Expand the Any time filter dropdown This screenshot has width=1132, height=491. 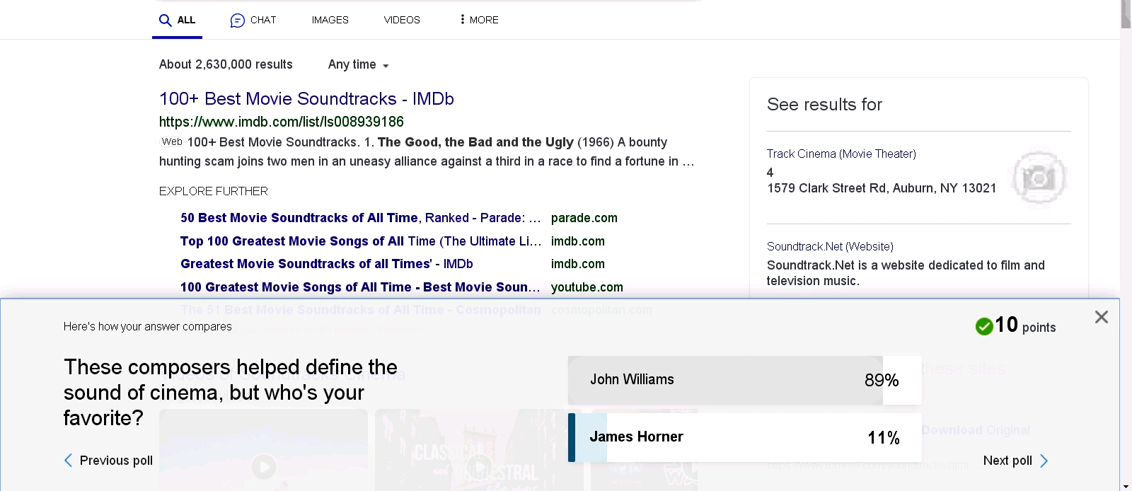click(359, 64)
